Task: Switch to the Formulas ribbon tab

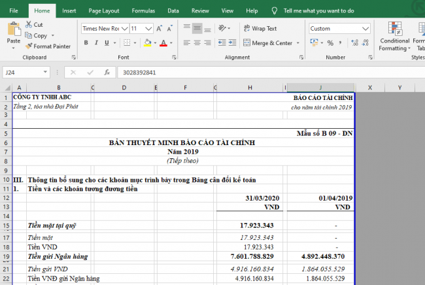Action: coord(143,10)
